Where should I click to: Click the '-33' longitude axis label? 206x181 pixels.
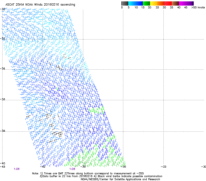[164, 167]
